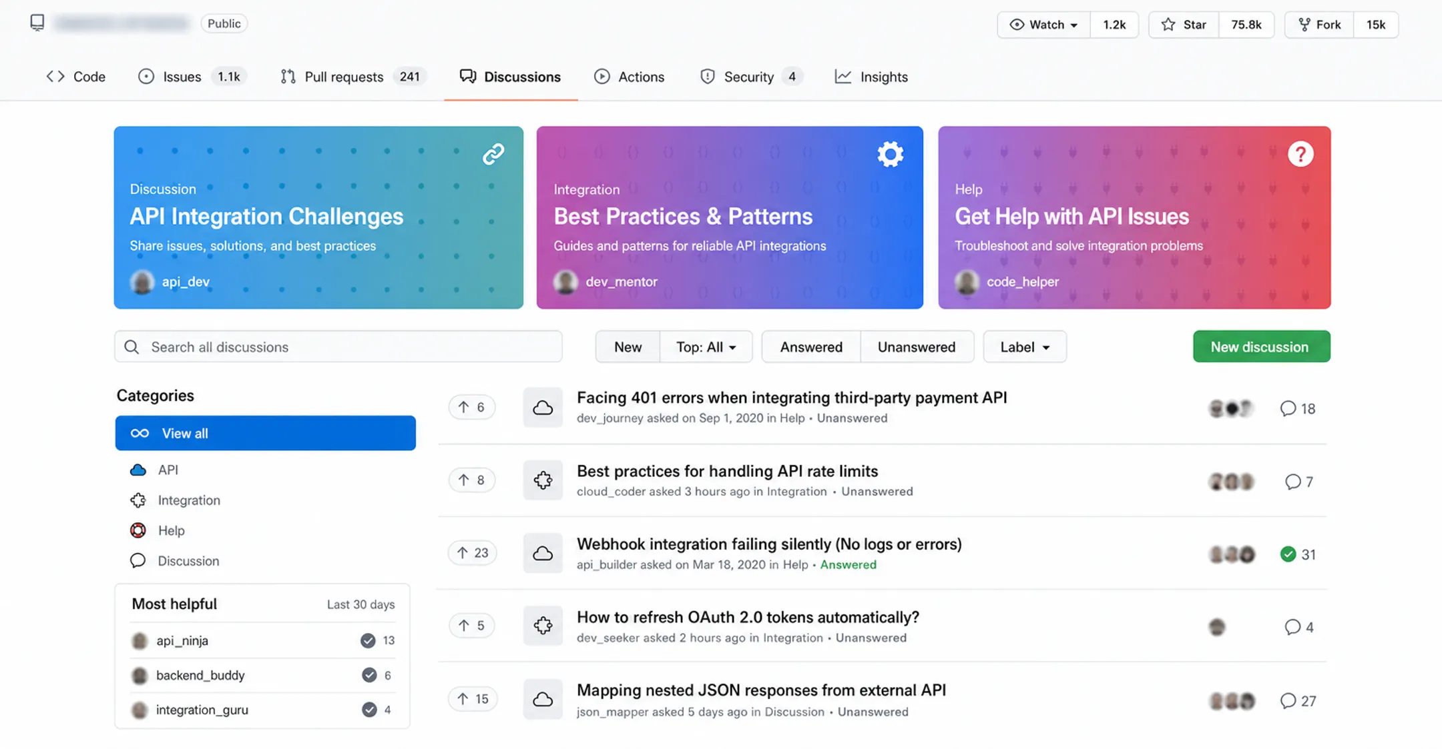This screenshot has width=1442, height=749.
Task: Open Webhook integration failing silently discussion
Action: coord(769,544)
